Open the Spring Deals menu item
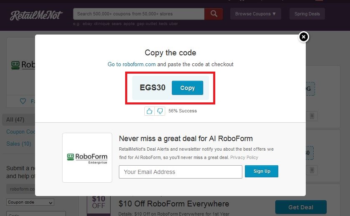 pos(307,14)
